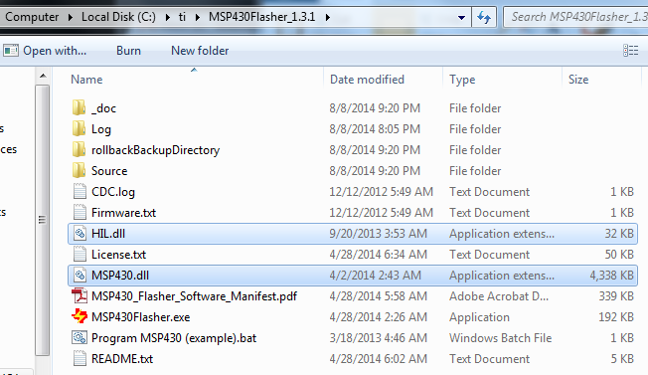This screenshot has width=648, height=375.
Task: Select the License.txt file name
Action: 118,255
